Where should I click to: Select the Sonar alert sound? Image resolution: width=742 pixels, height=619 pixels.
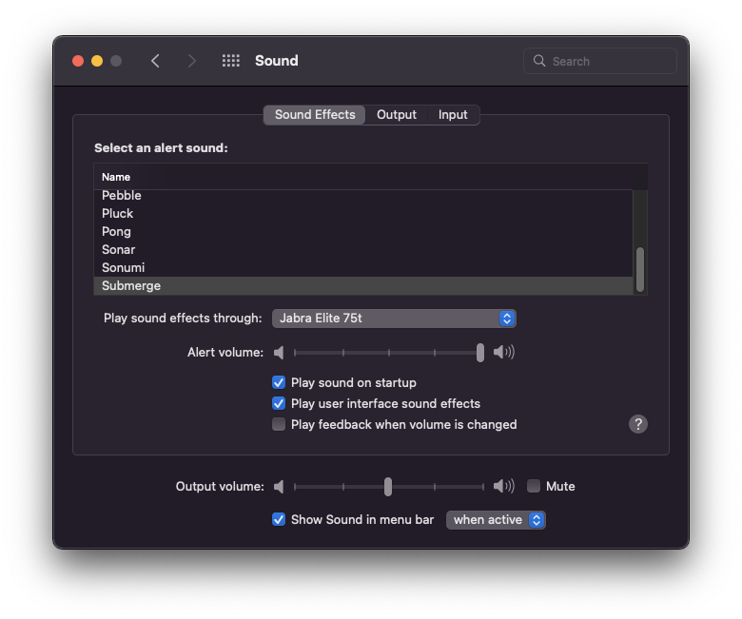[x=119, y=249]
